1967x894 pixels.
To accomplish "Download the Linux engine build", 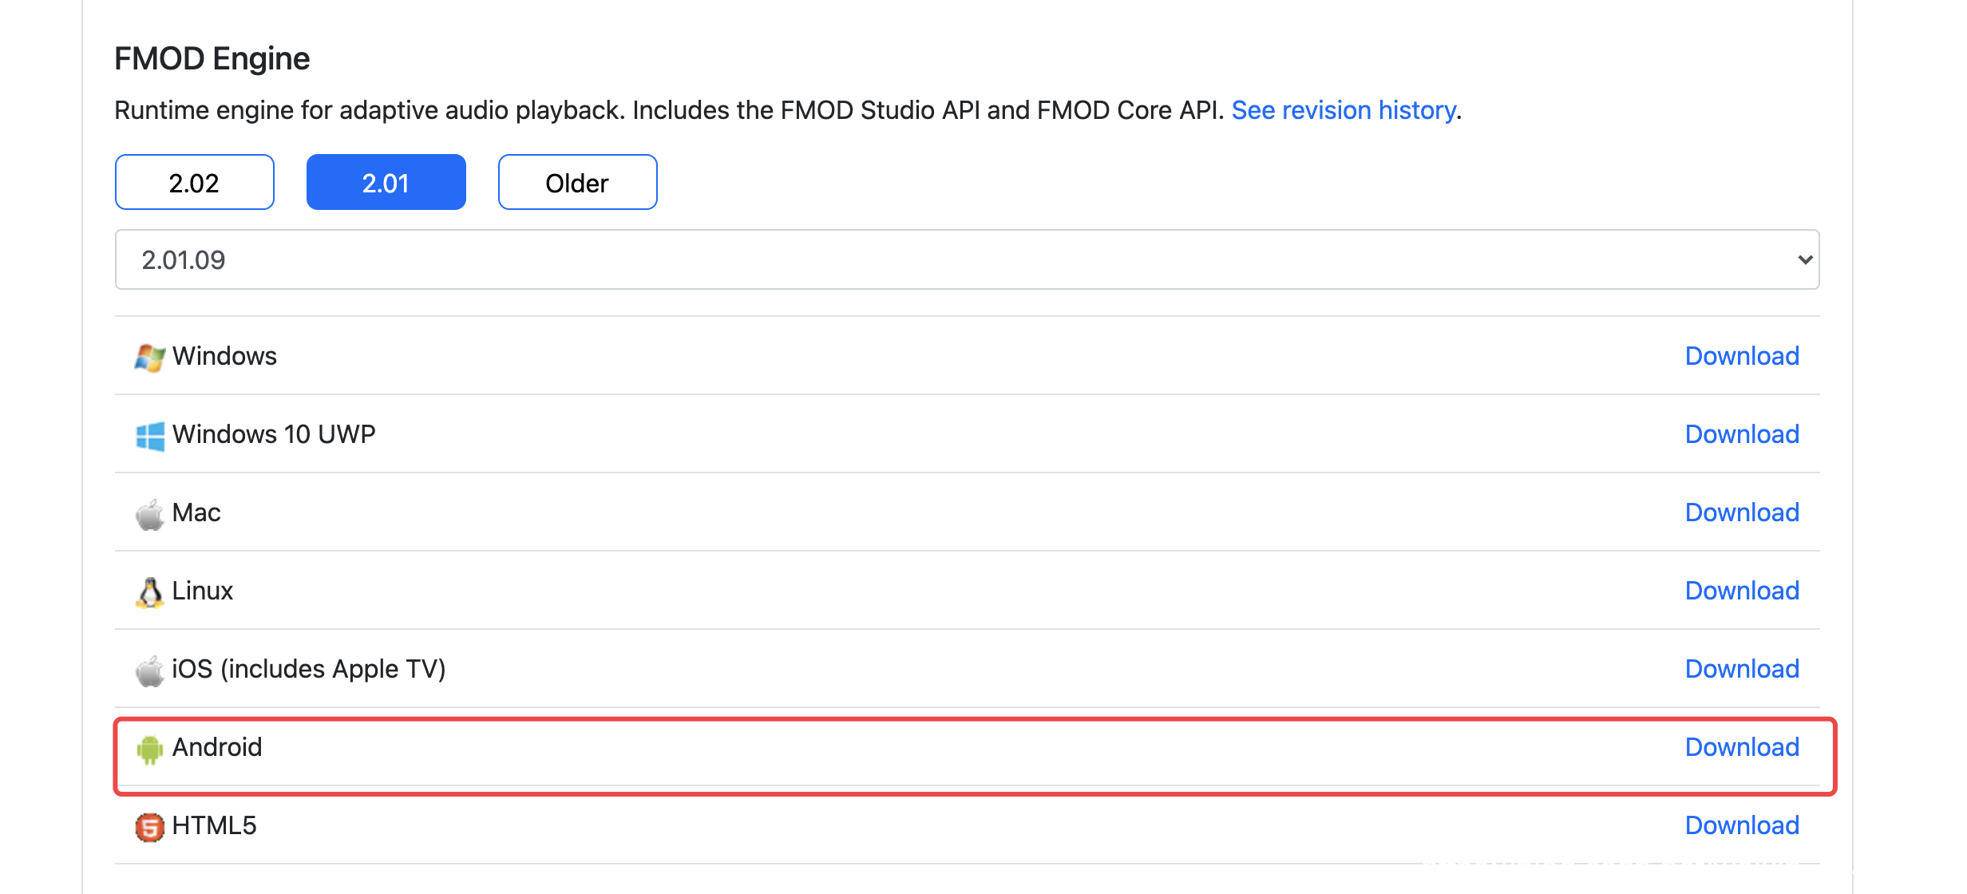I will tap(1741, 591).
